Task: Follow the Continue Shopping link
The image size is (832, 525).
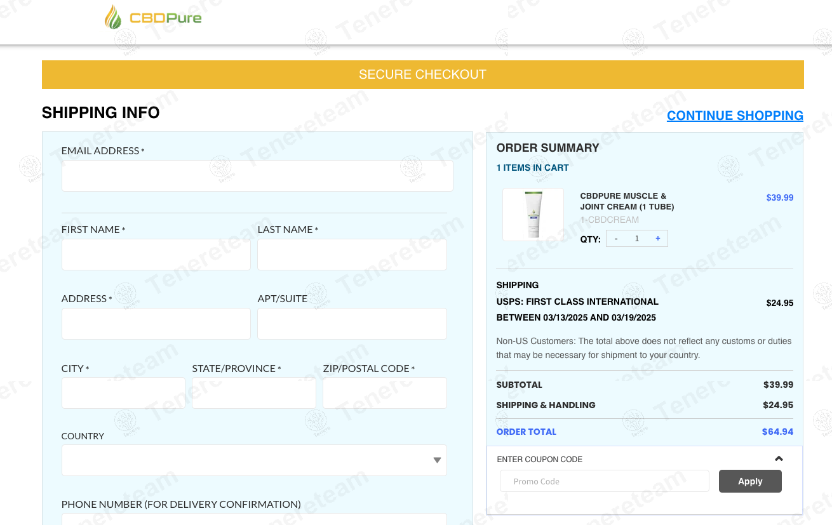Action: coord(735,116)
